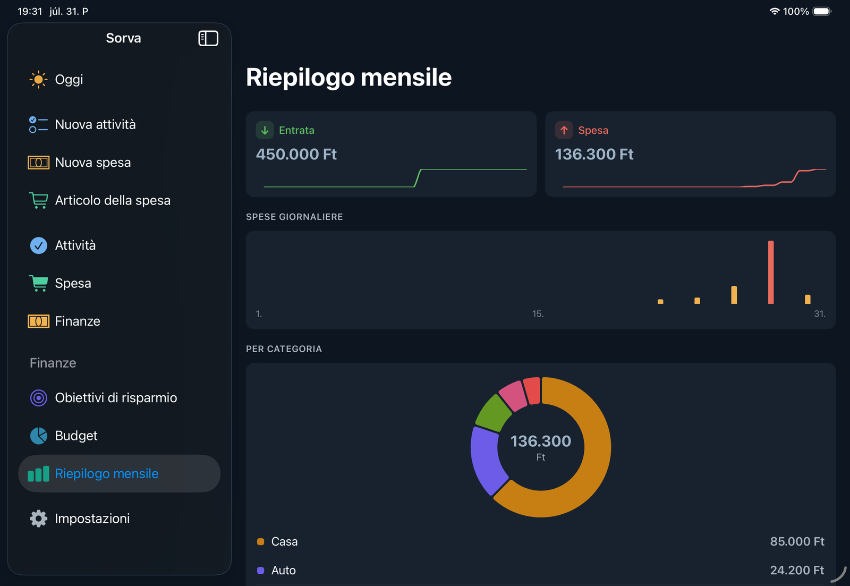Click the cart icon for Articolo della spesa
Screen dimensions: 850x586
[38, 200]
